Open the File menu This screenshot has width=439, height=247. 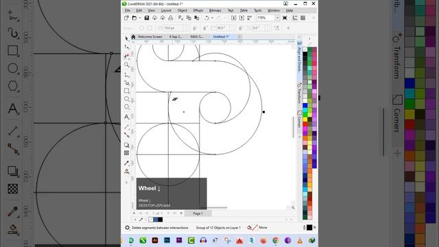tap(128, 10)
